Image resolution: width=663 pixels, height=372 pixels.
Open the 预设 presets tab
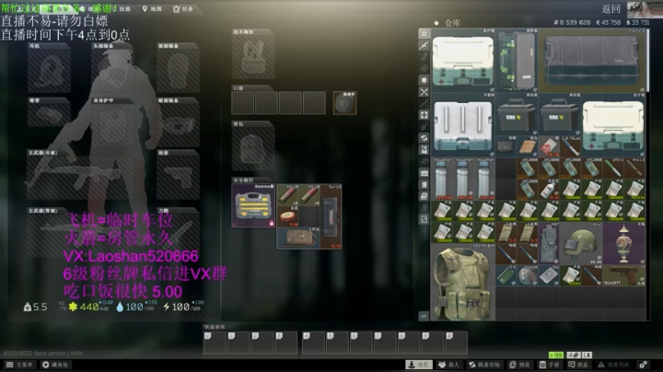tap(519, 365)
